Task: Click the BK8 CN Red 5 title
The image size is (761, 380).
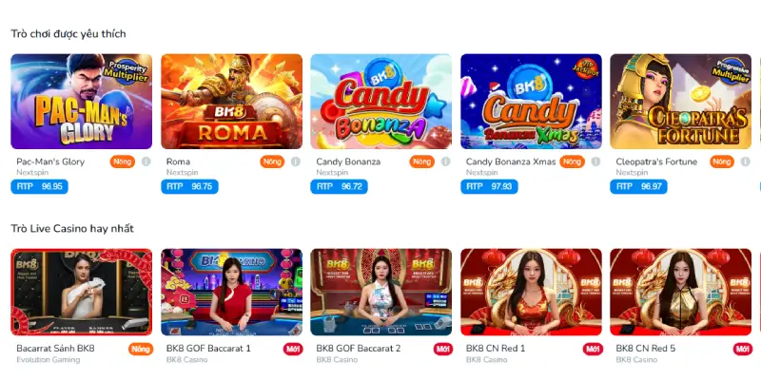Action: click(x=646, y=349)
